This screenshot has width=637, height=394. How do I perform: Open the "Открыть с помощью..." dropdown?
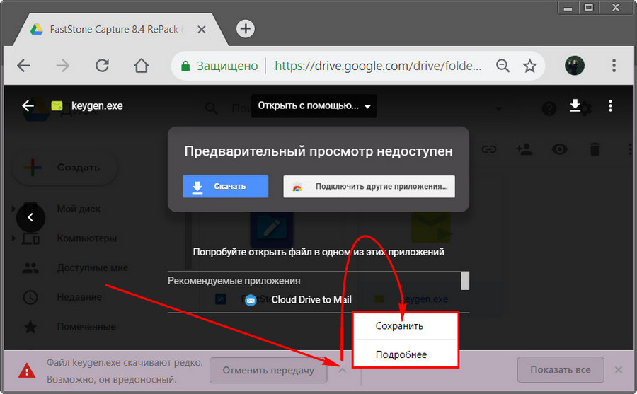tap(314, 106)
